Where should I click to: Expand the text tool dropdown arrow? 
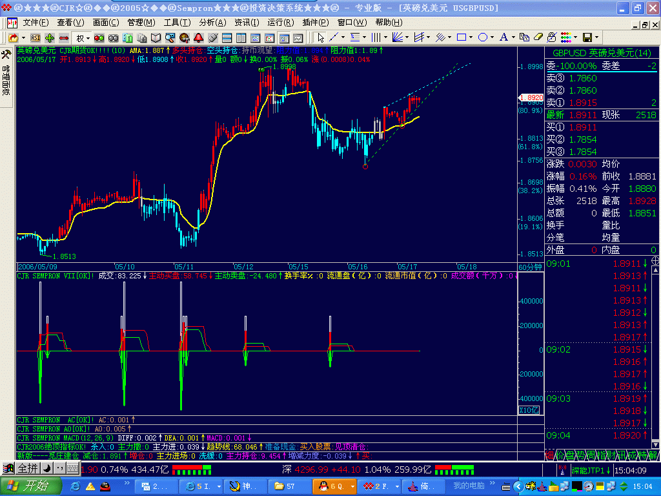coord(513,37)
